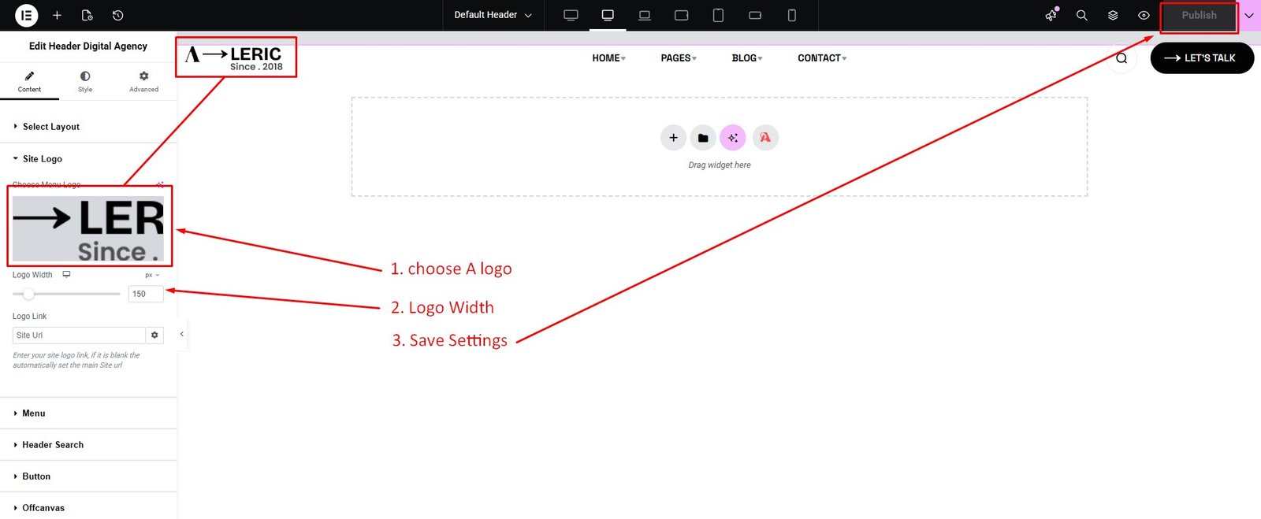Expand the Offcanvas section

[x=43, y=508]
